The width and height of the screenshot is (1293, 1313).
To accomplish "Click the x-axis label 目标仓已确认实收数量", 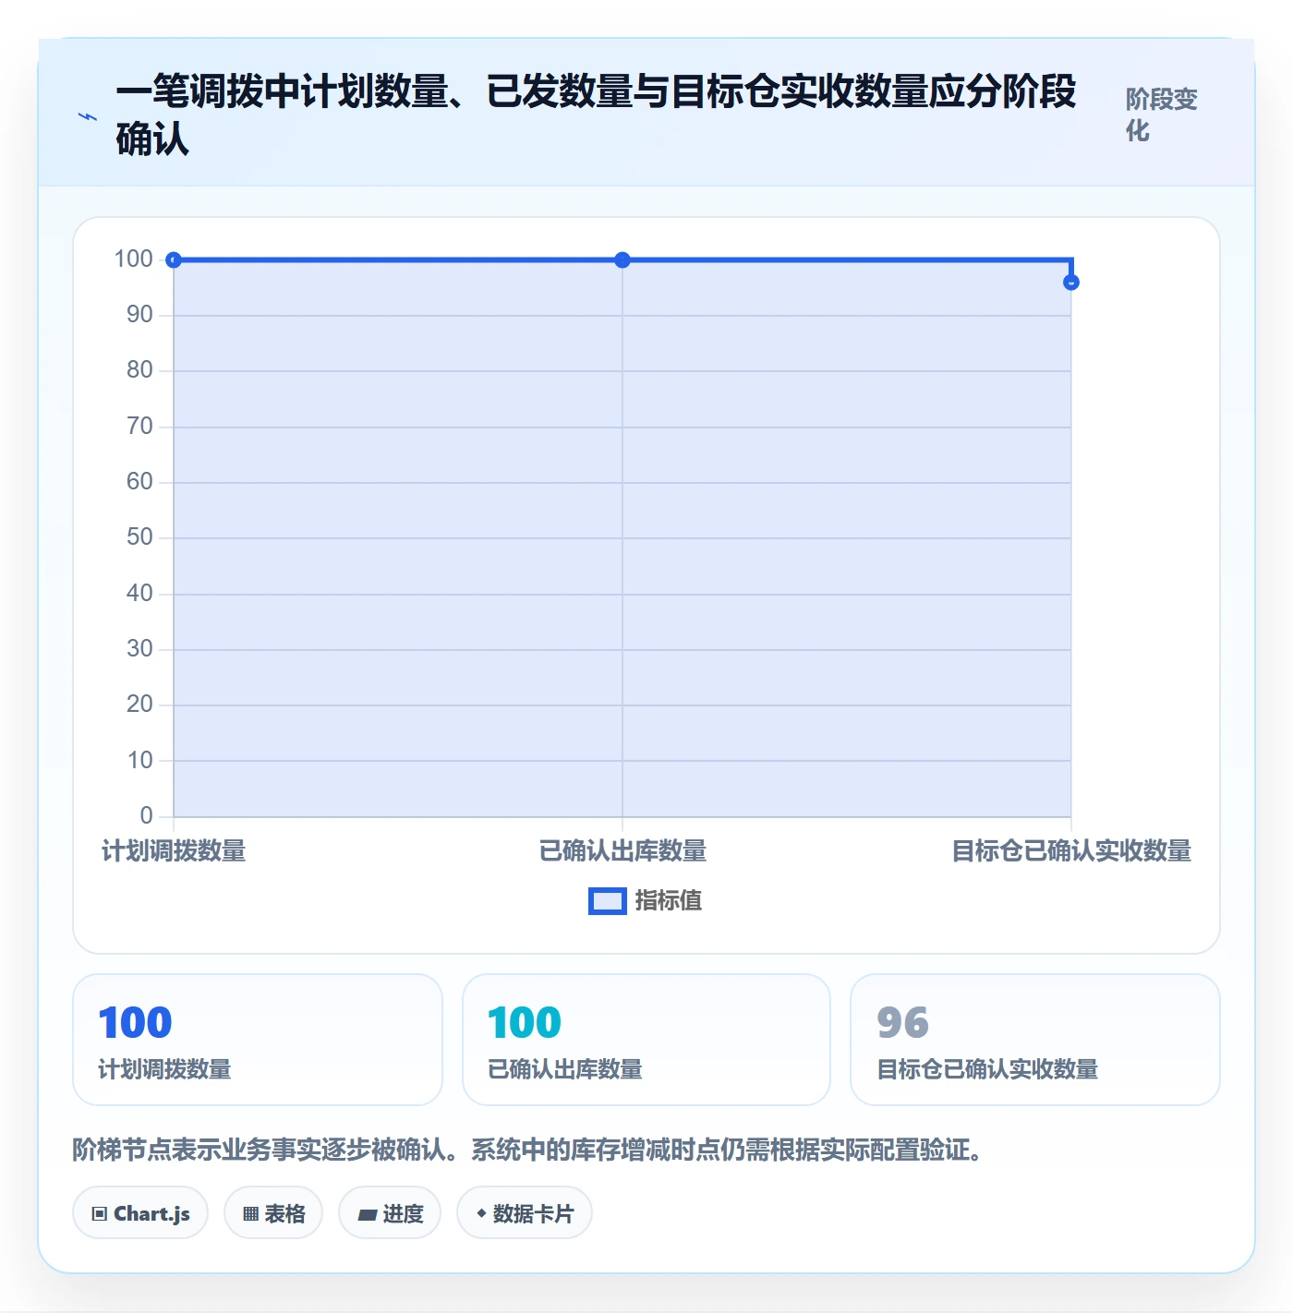I will 1071,851.
